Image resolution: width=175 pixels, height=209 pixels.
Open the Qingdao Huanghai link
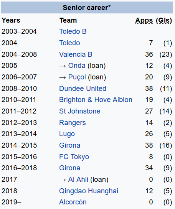89,191
